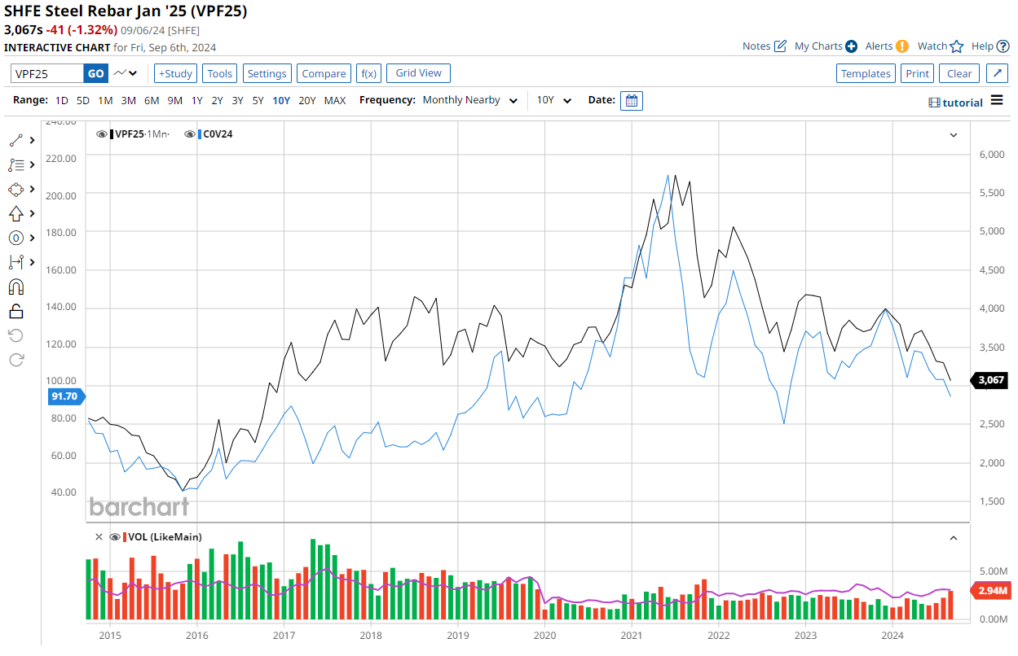The height and width of the screenshot is (656, 1018).
Task: Open the date picker calendar icon
Action: click(631, 100)
